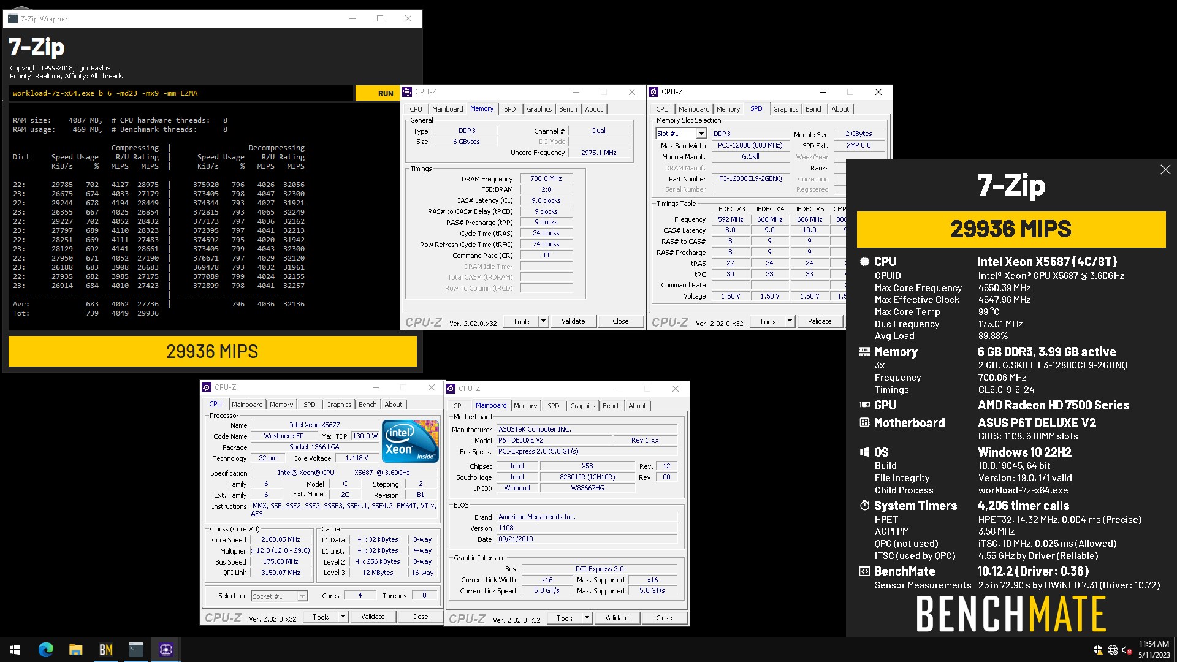The width and height of the screenshot is (1177, 662).
Task: Click CPU-Z SPD window title icon
Action: coord(653,92)
